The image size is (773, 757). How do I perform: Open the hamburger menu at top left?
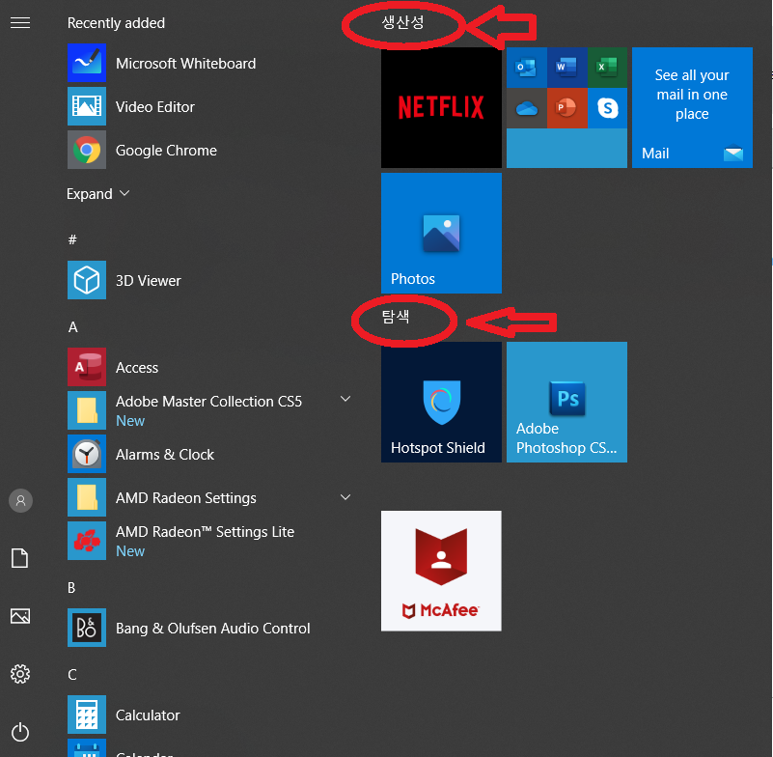coord(20,22)
